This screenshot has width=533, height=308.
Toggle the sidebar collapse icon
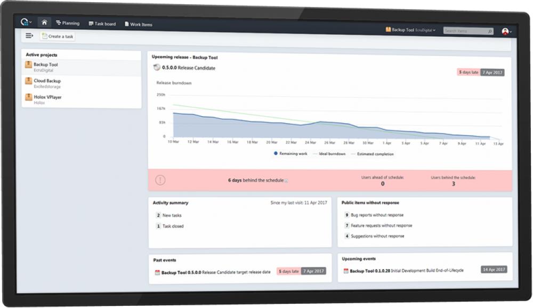tap(29, 36)
